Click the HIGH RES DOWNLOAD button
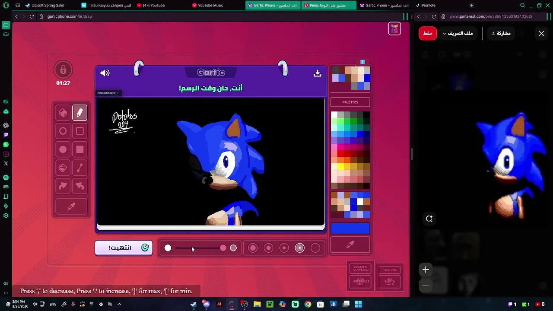The height and width of the screenshot is (311, 553). [x=361, y=269]
